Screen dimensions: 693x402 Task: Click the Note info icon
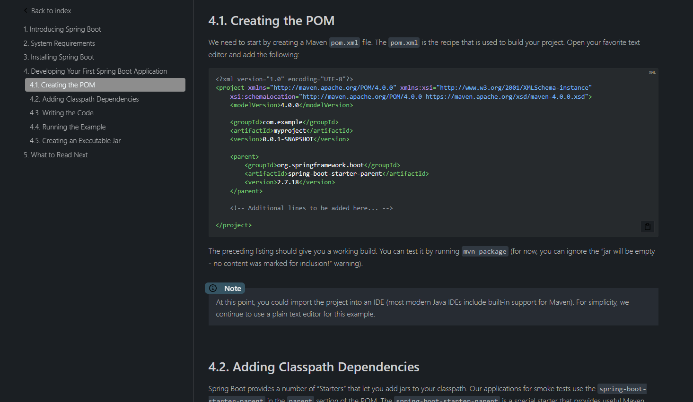click(213, 288)
